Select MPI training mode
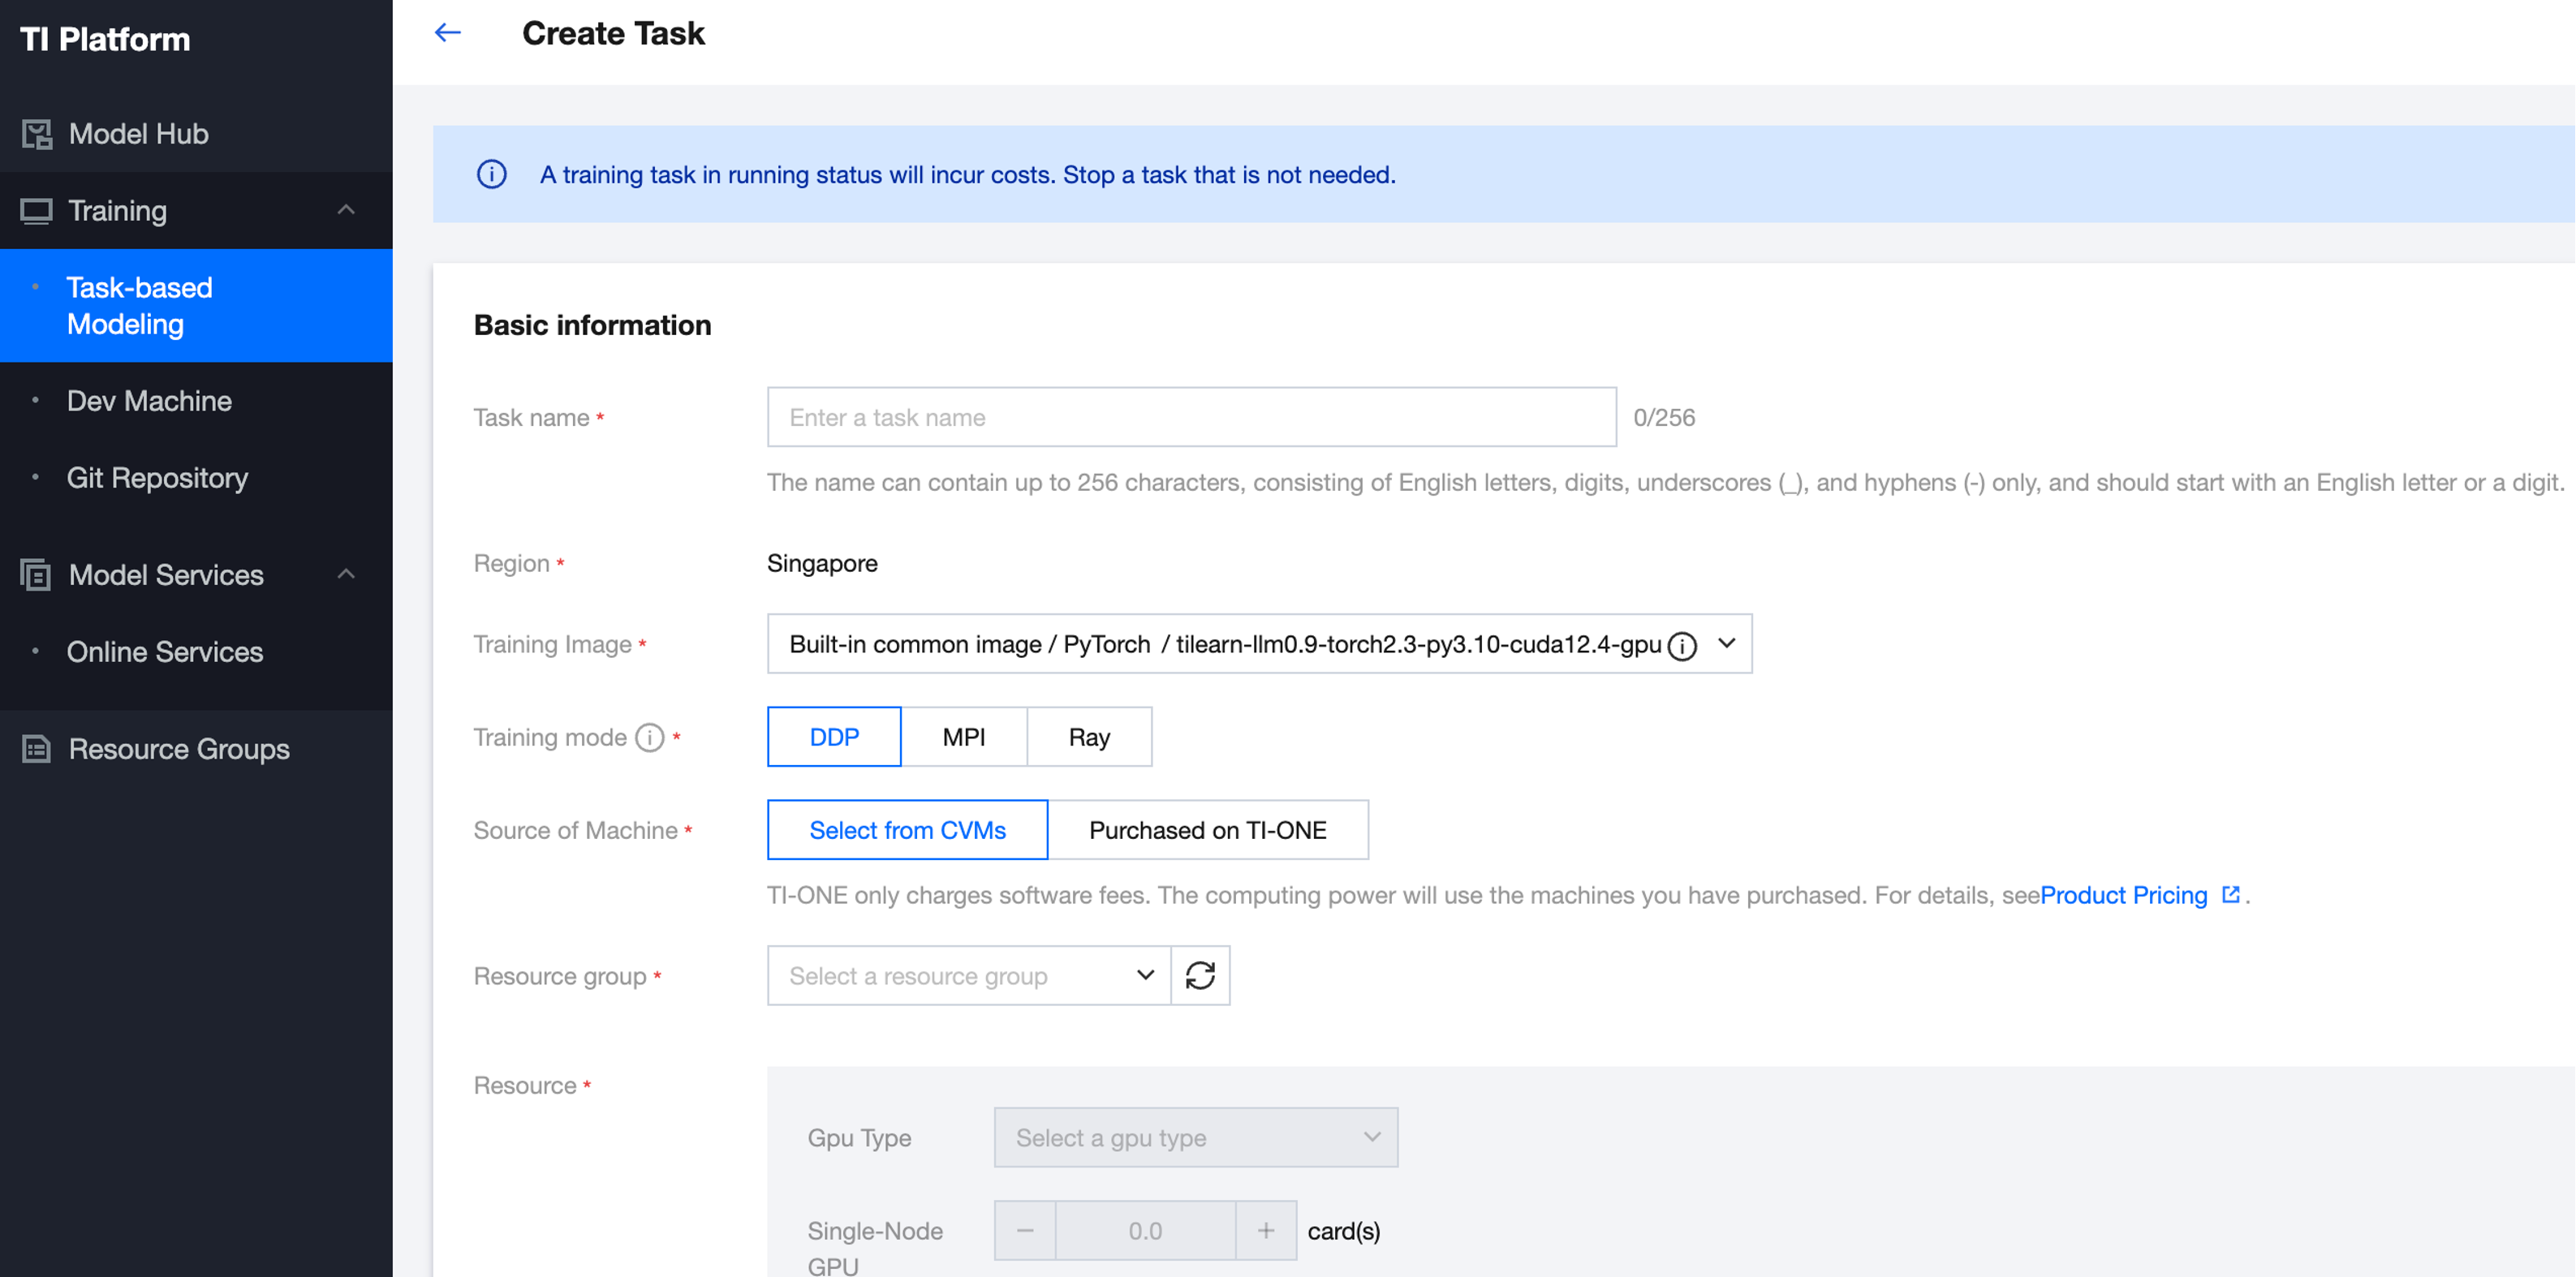 [963, 737]
